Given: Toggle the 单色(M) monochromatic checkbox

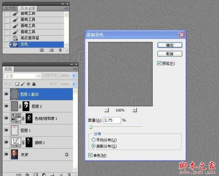Looking at the screenshot, I should [90, 155].
